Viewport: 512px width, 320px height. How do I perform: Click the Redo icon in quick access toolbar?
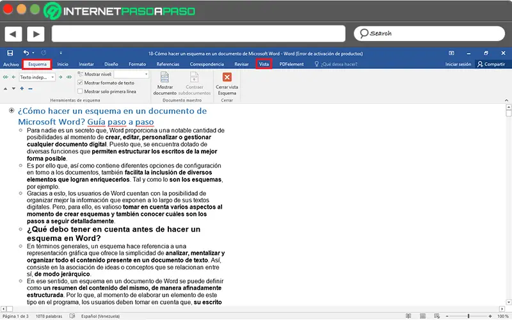tap(44, 52)
